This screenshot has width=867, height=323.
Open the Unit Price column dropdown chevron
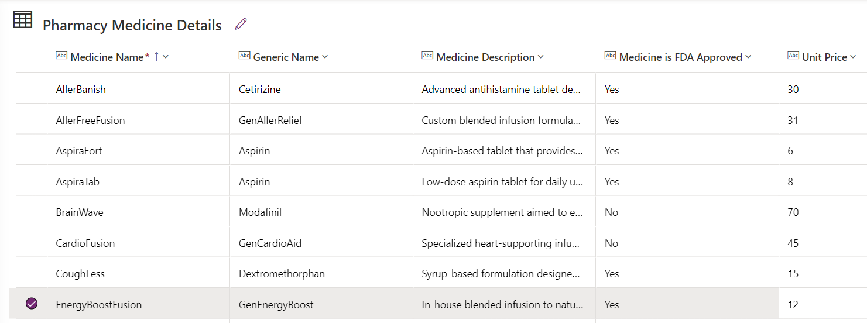tap(853, 57)
